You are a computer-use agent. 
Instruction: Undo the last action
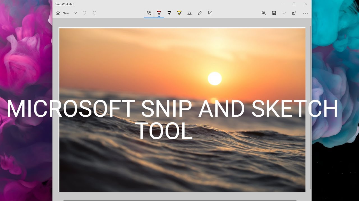[x=84, y=13]
